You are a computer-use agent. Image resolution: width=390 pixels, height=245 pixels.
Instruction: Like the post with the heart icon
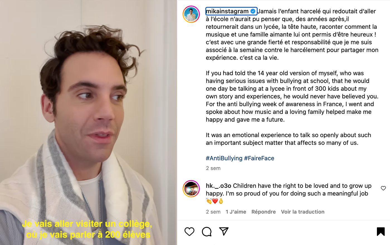[189, 231]
